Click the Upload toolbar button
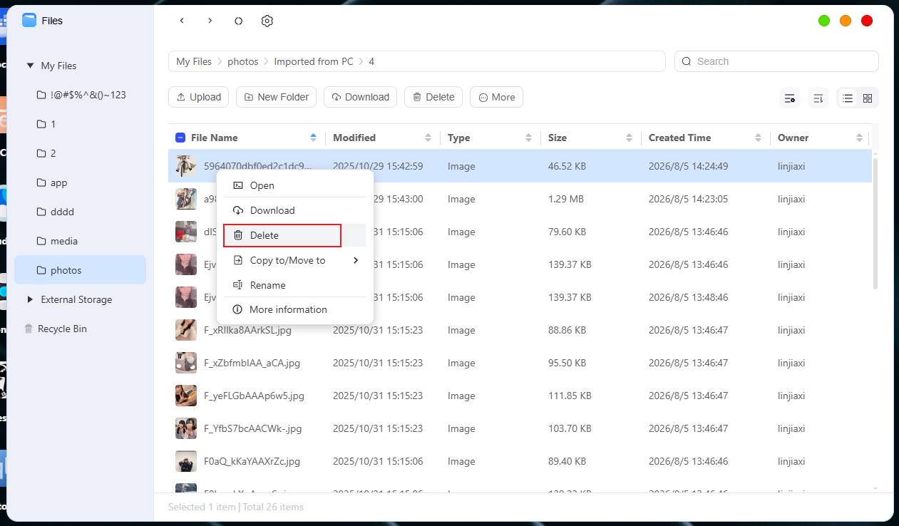The width and height of the screenshot is (899, 526). coord(198,97)
